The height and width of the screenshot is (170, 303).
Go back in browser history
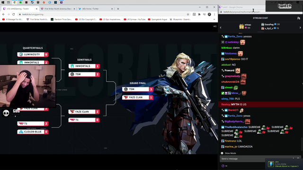click(3, 15)
